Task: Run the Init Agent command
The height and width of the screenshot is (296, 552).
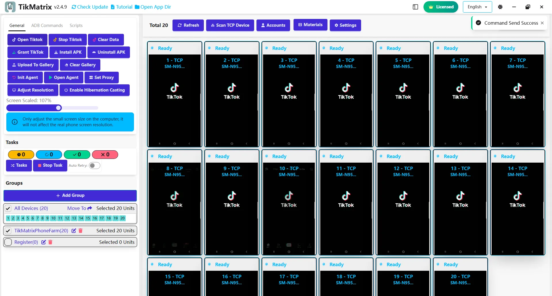Action: click(x=25, y=77)
